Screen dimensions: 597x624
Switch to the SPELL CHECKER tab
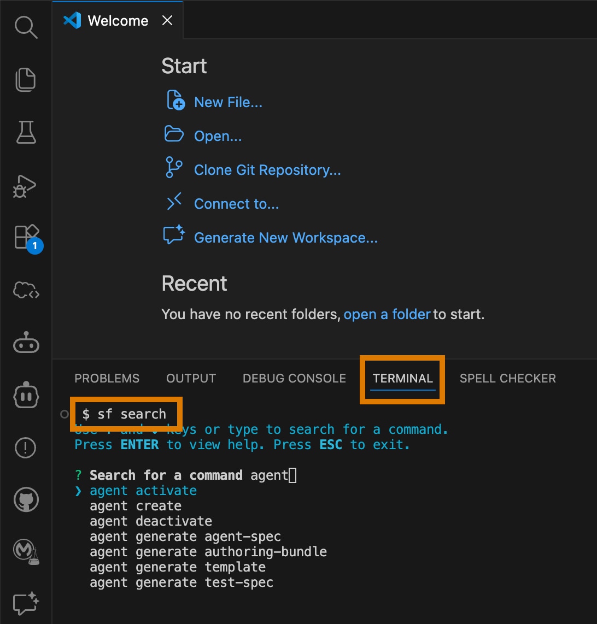pos(507,378)
